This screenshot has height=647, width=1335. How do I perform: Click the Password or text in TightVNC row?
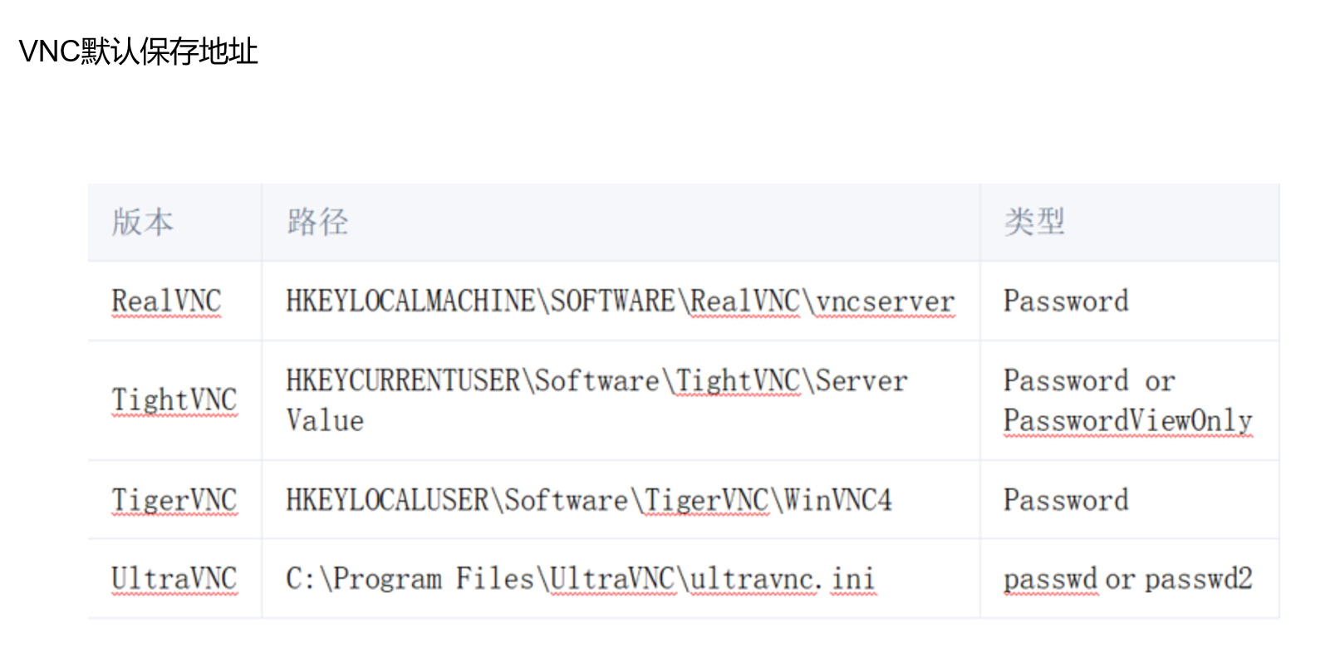tap(1088, 380)
